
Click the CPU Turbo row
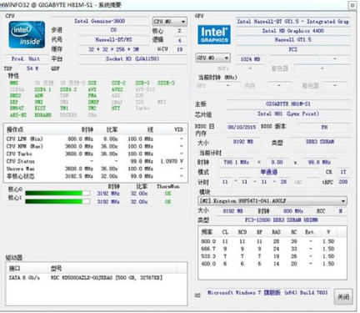[95, 154]
